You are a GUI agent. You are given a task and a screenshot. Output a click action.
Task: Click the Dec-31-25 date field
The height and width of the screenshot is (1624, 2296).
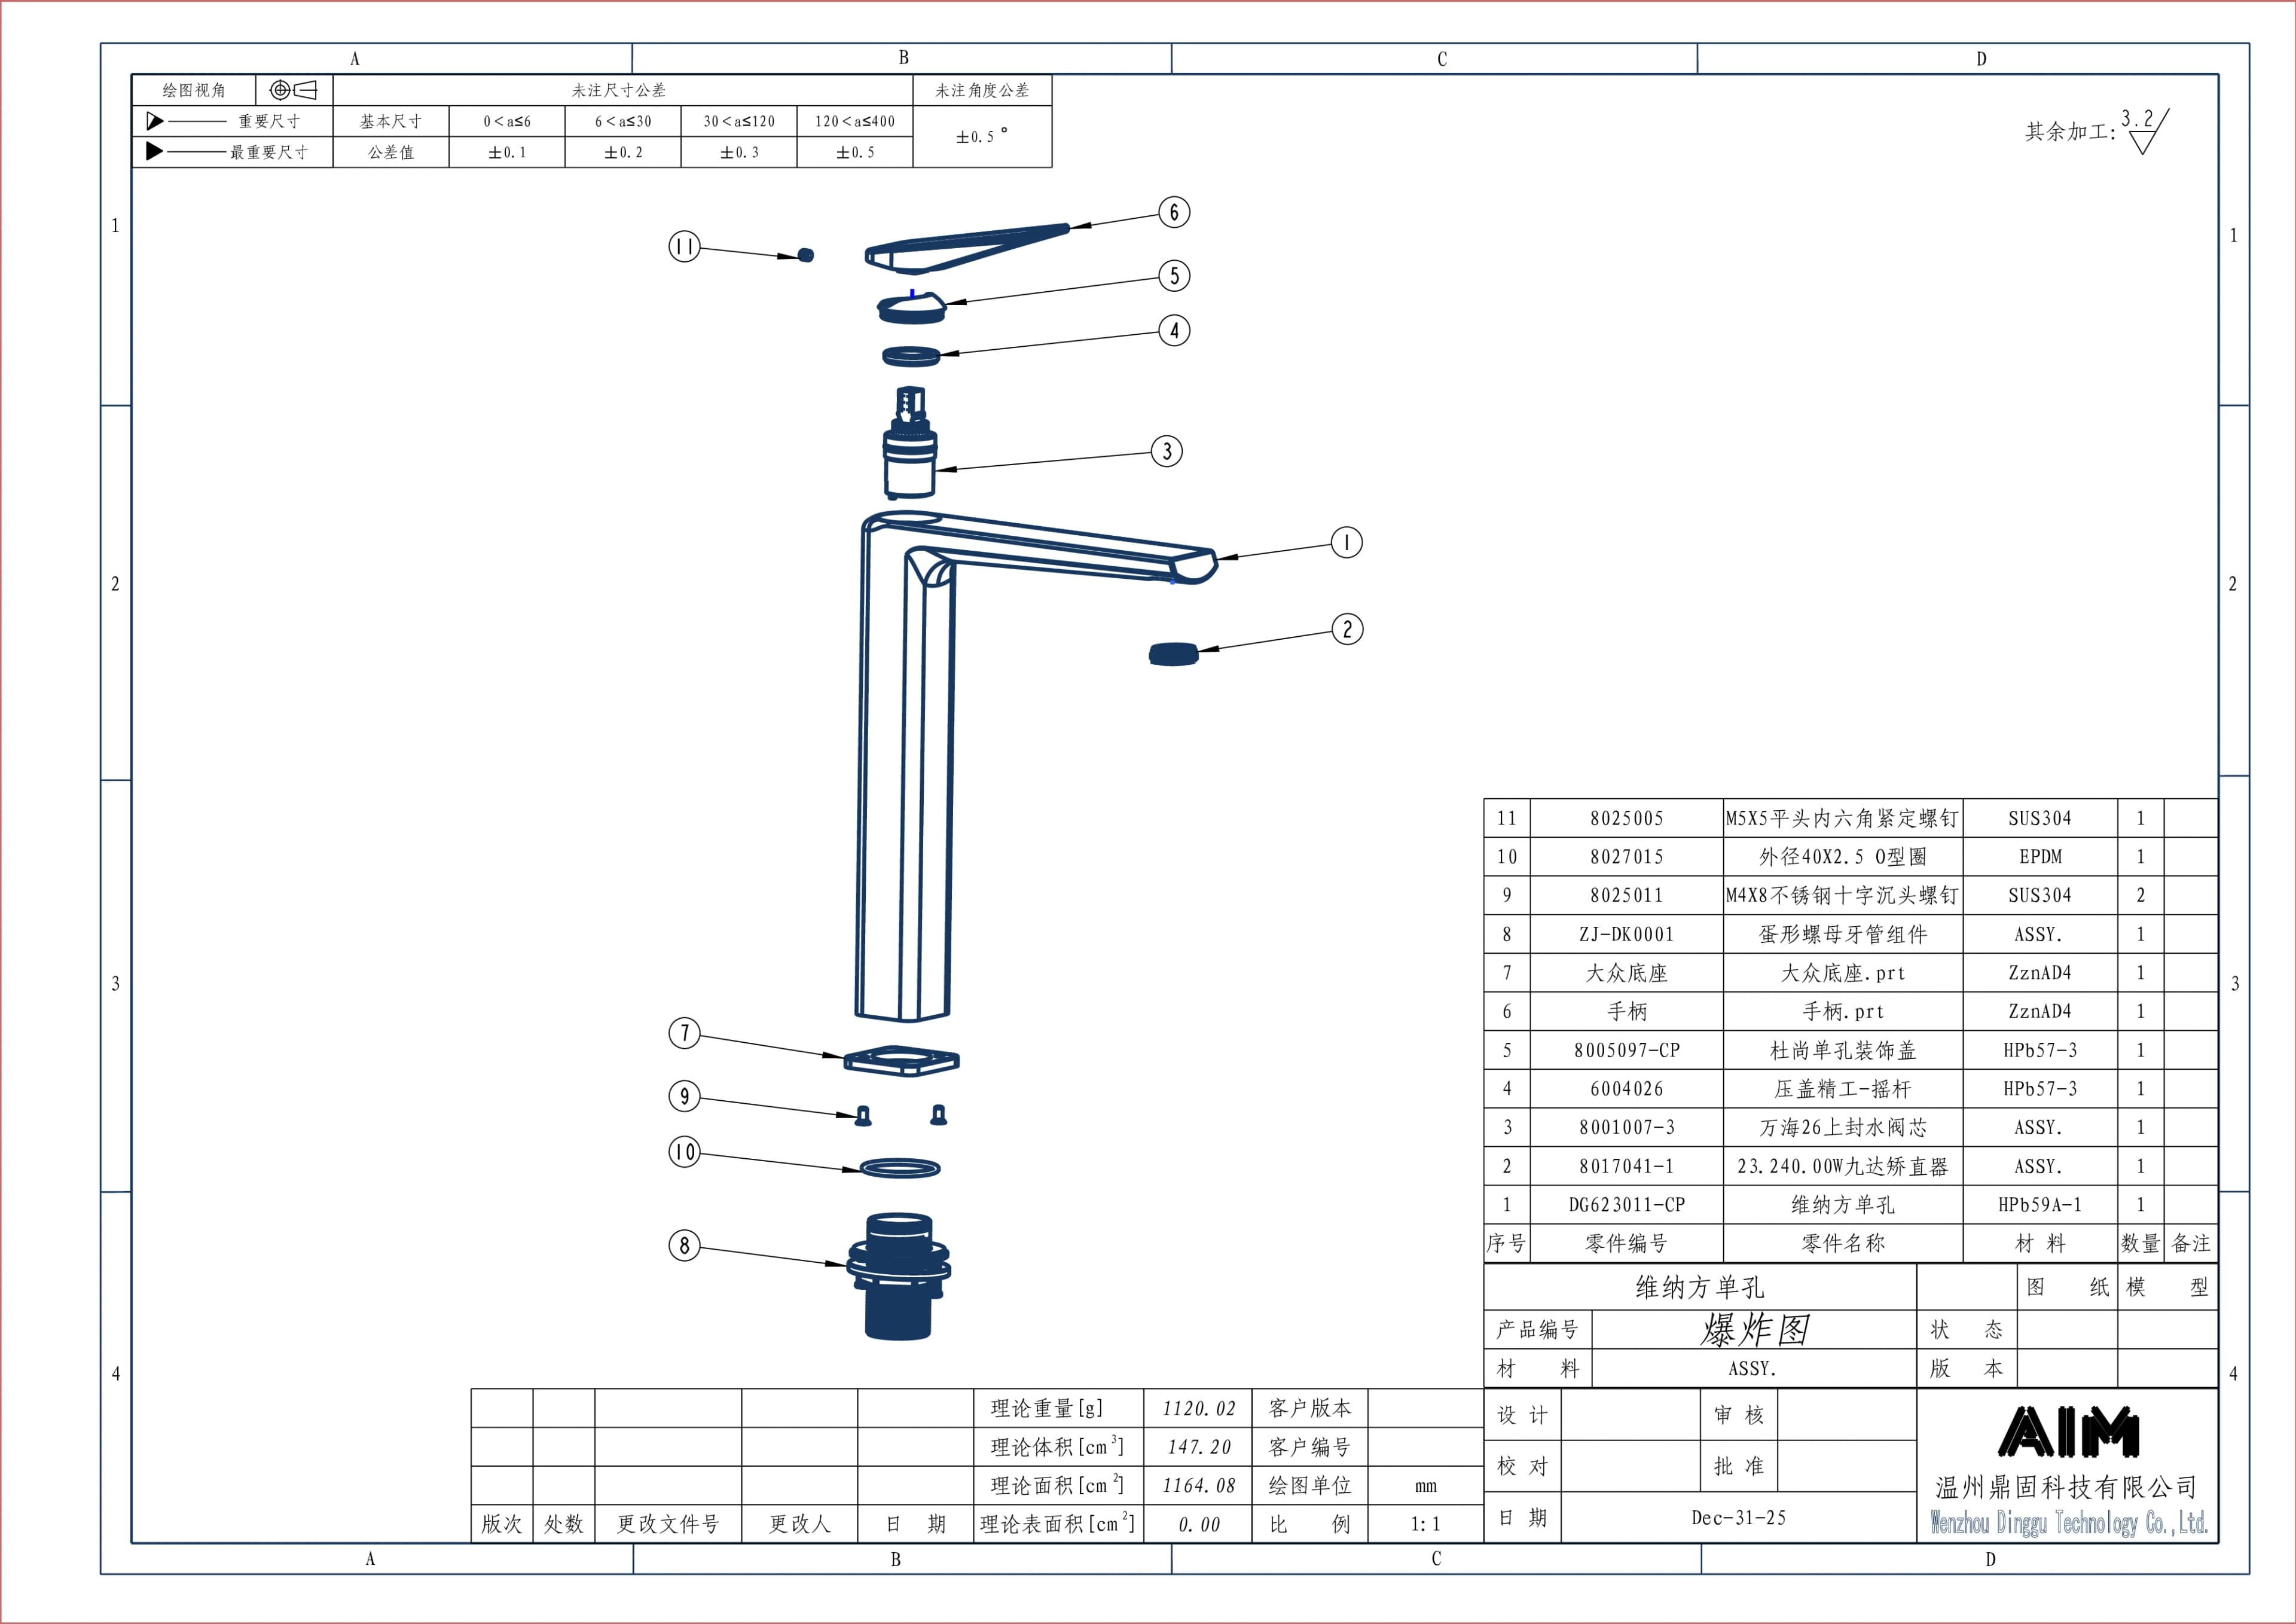(x=1738, y=1518)
